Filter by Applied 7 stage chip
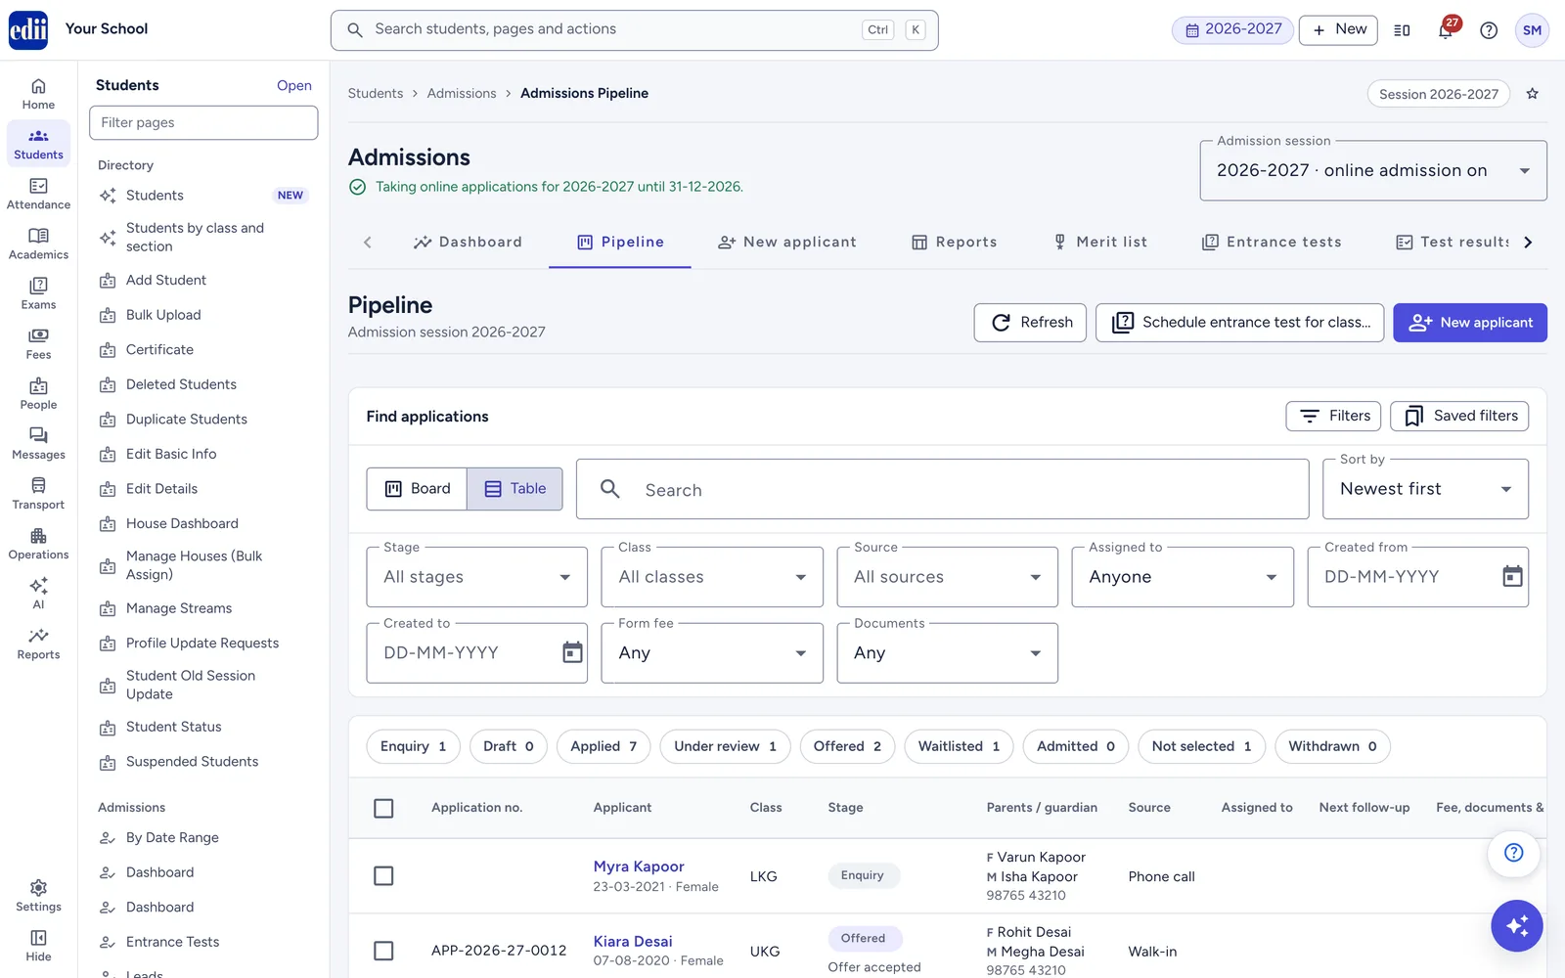 604,746
